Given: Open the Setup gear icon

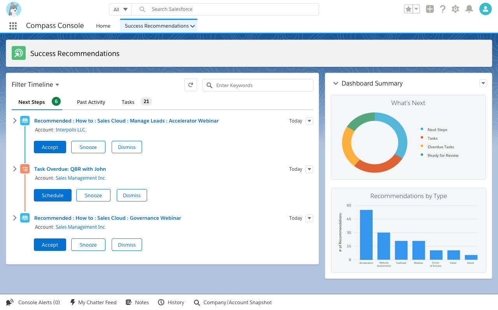Looking at the screenshot, I should (x=456, y=9).
